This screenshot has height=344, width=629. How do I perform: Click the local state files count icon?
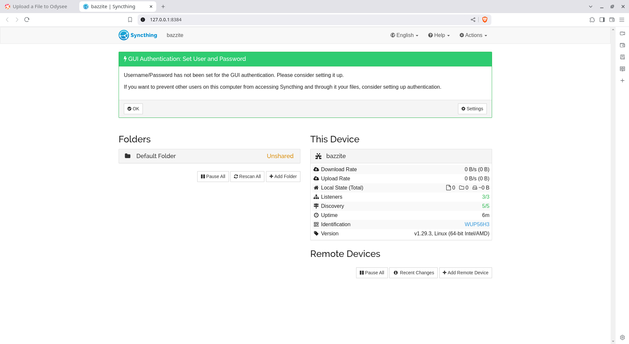pos(448,188)
